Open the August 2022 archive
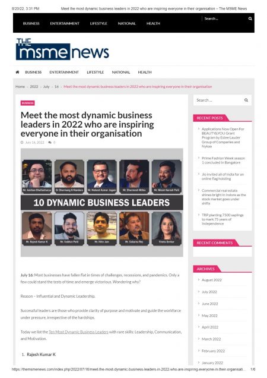267x378 pixels. (x=212, y=280)
